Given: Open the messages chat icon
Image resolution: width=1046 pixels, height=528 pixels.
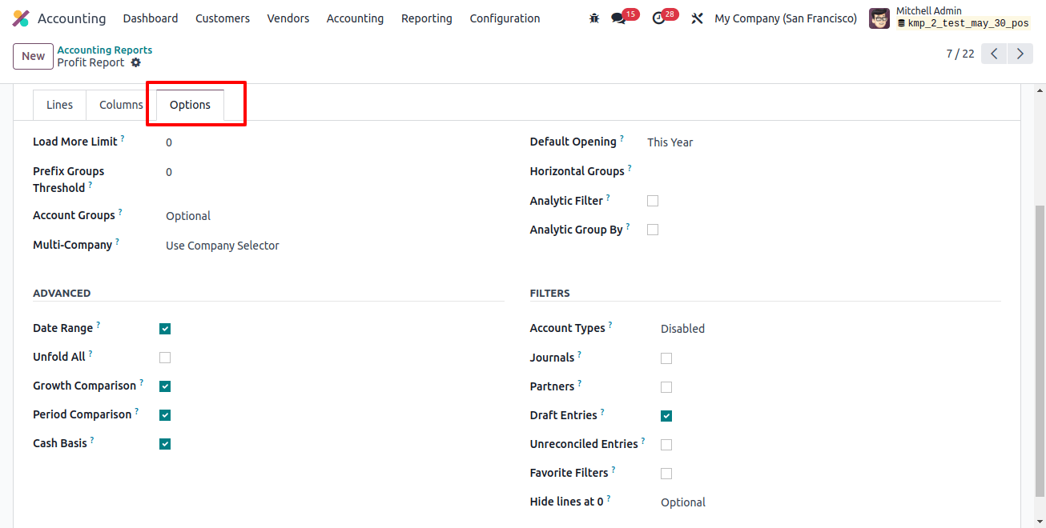Looking at the screenshot, I should 618,18.
